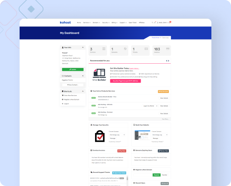This screenshot has height=186, width=231.
Task: Open the Services stat card showing 3
Action: tap(98, 51)
